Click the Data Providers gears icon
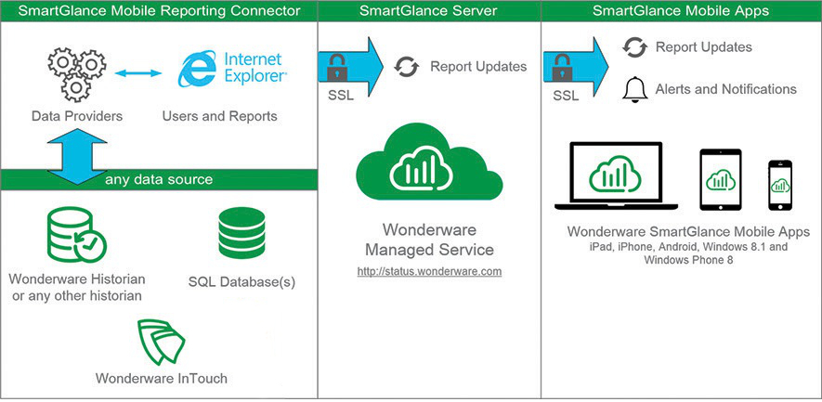822x402 pixels. tap(77, 74)
